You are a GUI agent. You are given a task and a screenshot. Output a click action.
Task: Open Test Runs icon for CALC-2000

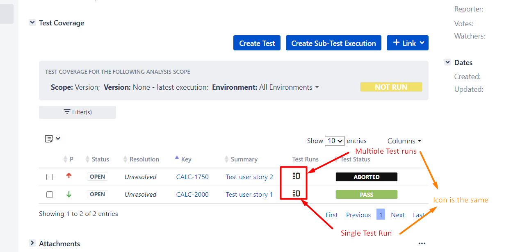296,193
